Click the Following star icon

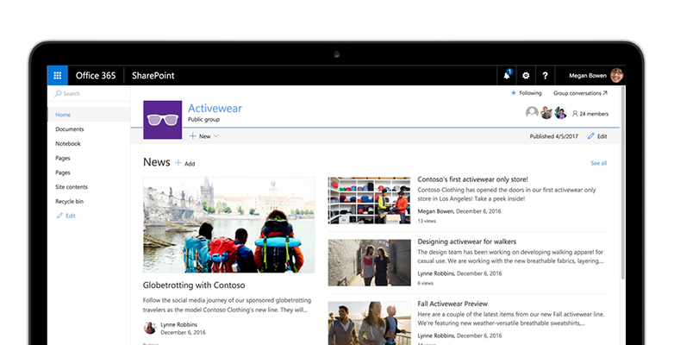513,93
